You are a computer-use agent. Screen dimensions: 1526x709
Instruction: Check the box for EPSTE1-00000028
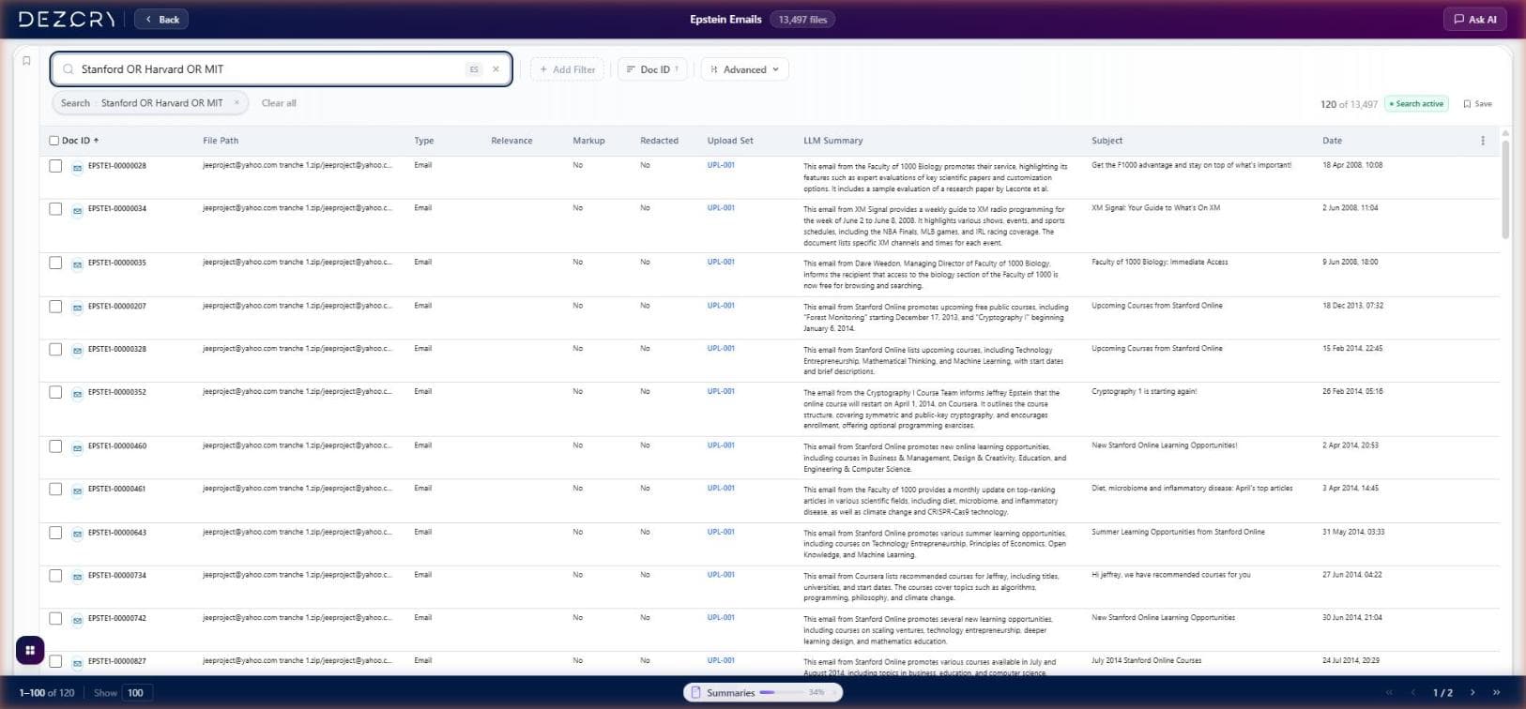(x=55, y=166)
